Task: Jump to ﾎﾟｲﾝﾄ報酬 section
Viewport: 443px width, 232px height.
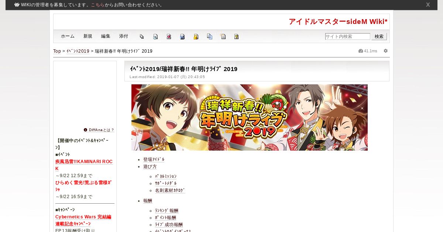Action: pyautogui.click(x=165, y=218)
